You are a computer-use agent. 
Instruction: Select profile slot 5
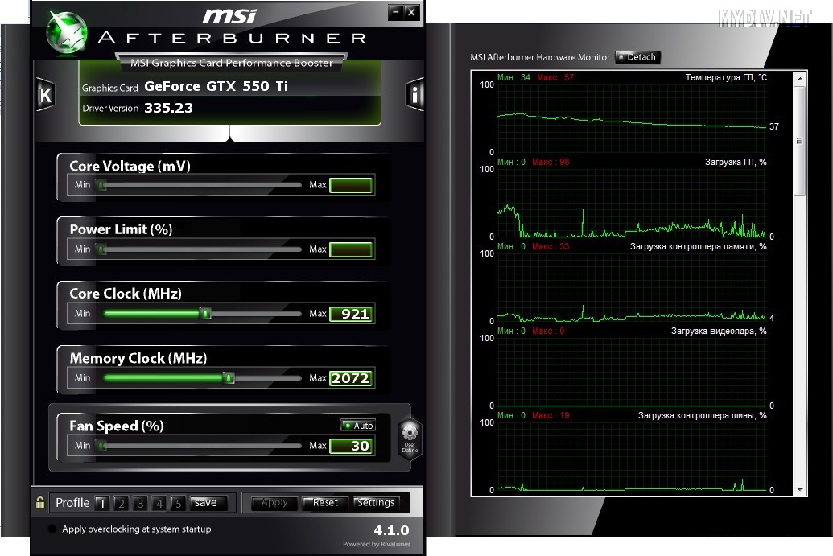click(x=179, y=503)
